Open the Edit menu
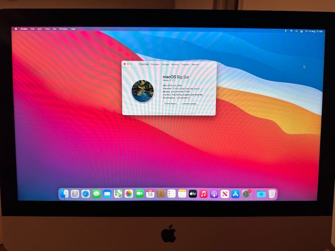The width and height of the screenshot is (335, 251). point(40,29)
